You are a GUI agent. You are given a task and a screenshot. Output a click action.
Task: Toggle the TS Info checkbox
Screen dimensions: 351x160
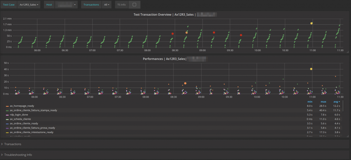click(x=134, y=5)
